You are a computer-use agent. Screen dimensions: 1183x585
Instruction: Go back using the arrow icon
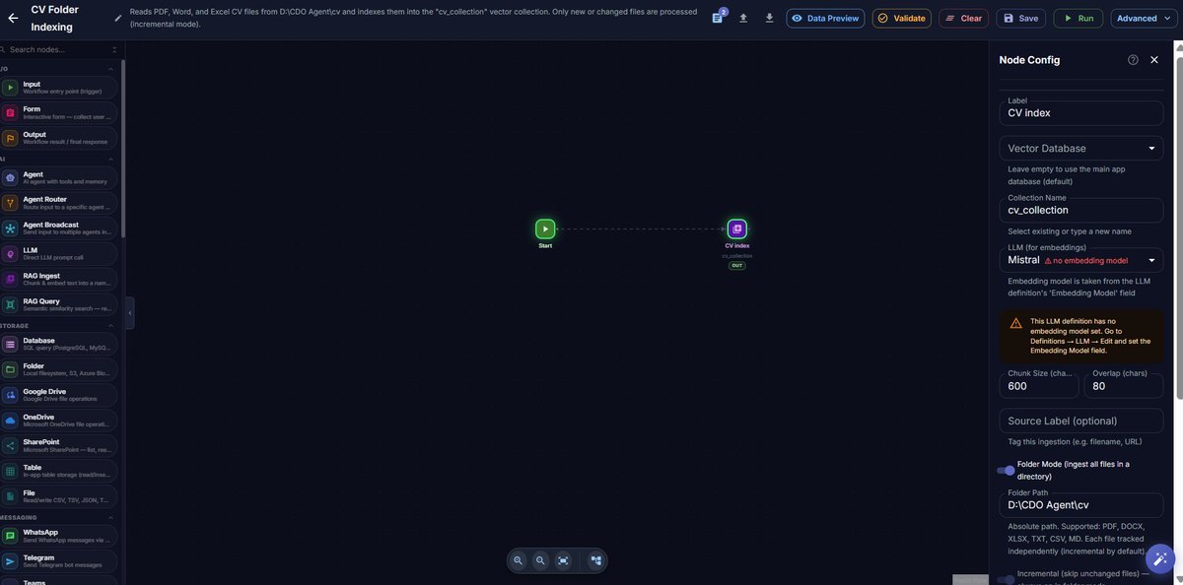[x=13, y=18]
